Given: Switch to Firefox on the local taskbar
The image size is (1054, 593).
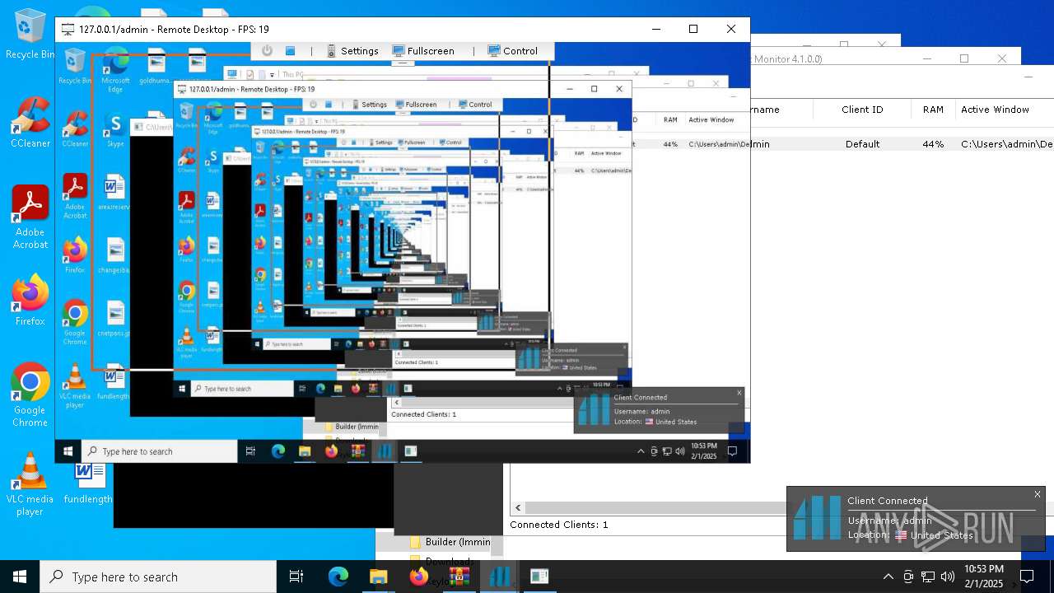Looking at the screenshot, I should [418, 577].
